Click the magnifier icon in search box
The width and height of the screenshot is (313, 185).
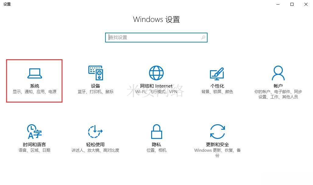coord(203,38)
